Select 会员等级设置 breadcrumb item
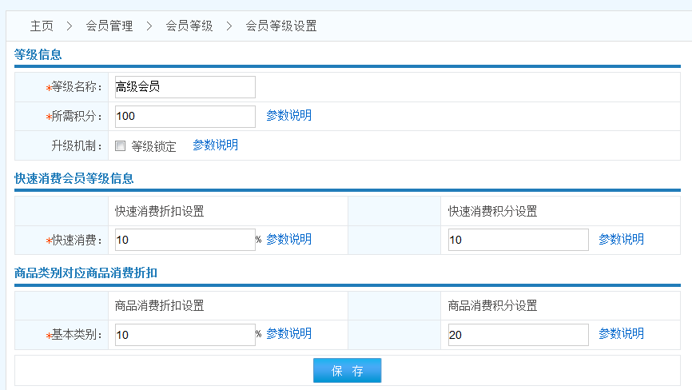Screen dimensions: 692x390 281,26
